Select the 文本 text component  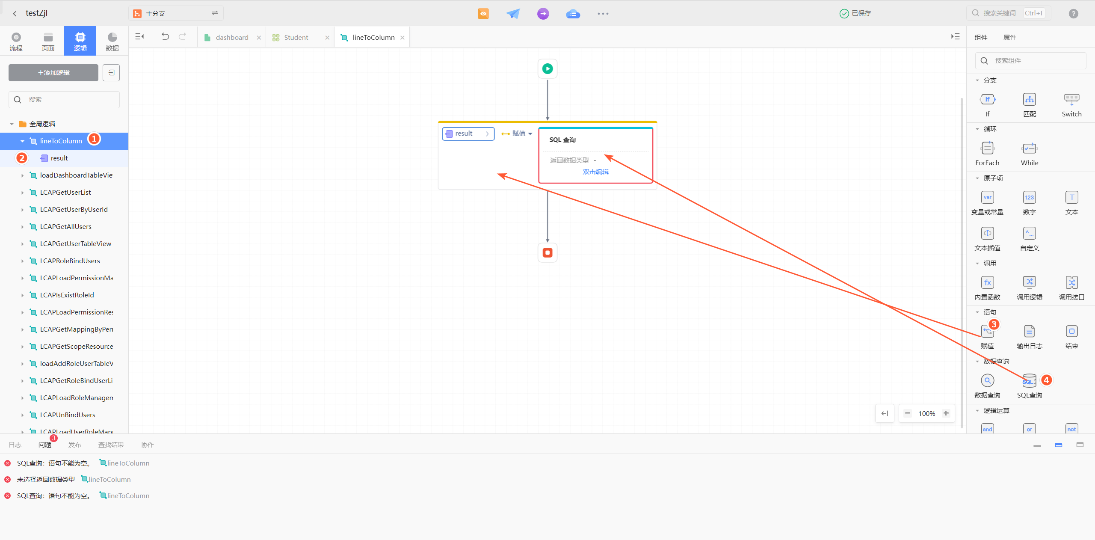(x=1071, y=203)
